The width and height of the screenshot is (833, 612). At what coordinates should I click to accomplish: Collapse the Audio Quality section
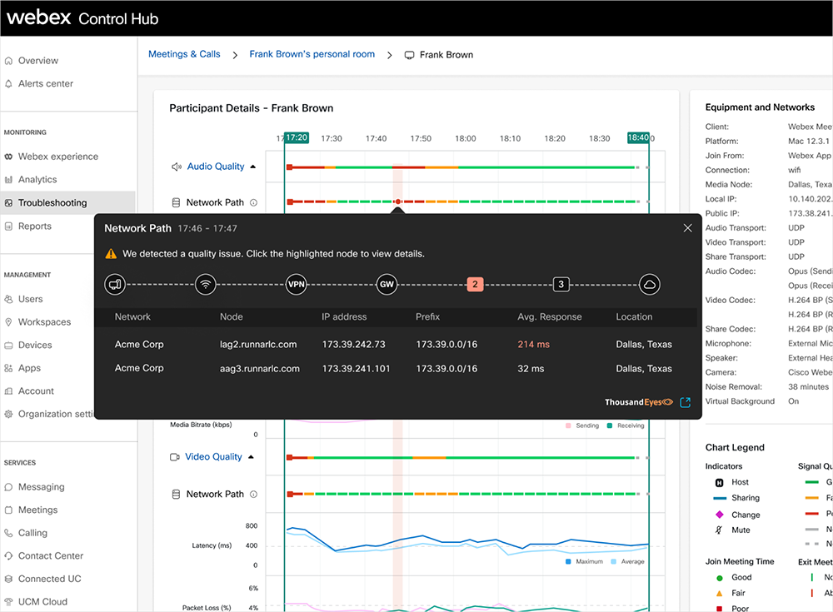tap(253, 167)
